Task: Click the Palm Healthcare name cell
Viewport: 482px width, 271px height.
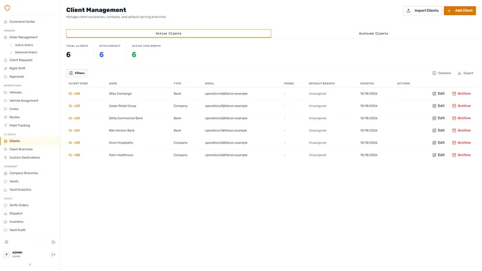Action: (120, 155)
